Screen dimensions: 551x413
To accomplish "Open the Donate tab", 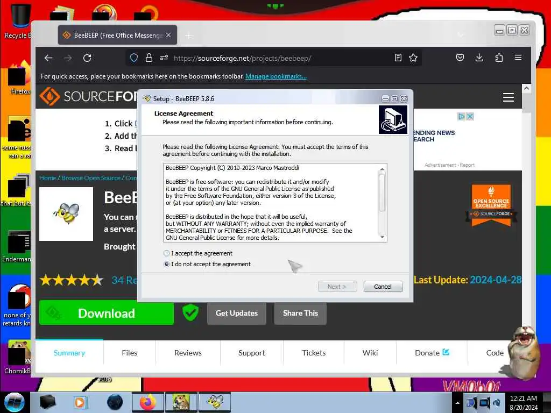I will click(432, 353).
